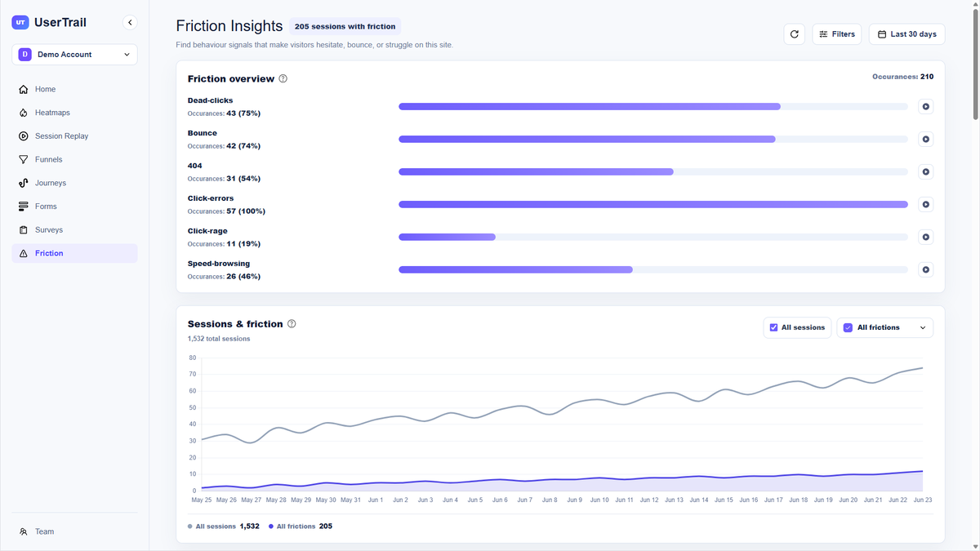Image resolution: width=980 pixels, height=551 pixels.
Task: Click the Speed-browsing label
Action: (219, 264)
